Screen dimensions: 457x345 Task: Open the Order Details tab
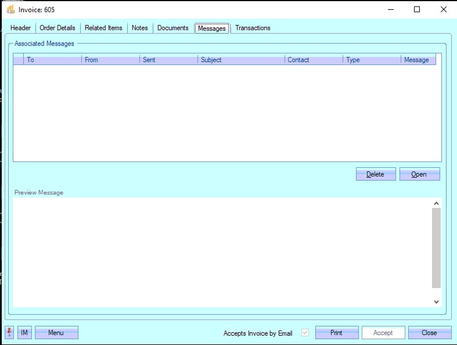tap(57, 28)
